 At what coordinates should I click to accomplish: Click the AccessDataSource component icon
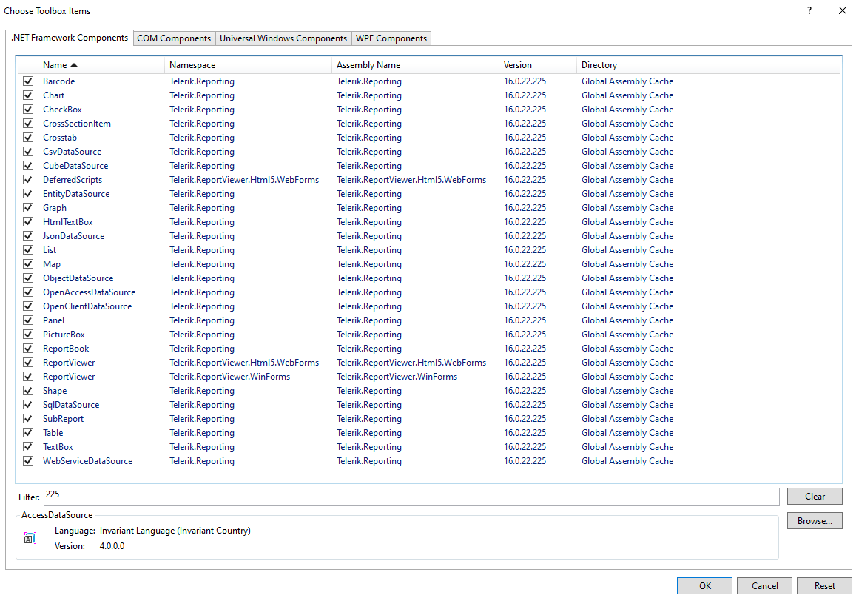[x=30, y=538]
